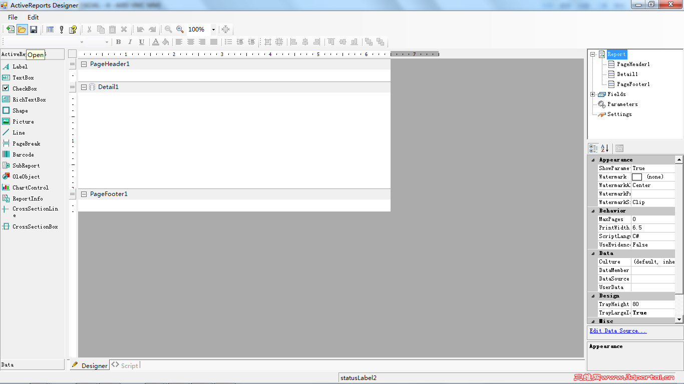Toggle Underline formatting

(142, 42)
